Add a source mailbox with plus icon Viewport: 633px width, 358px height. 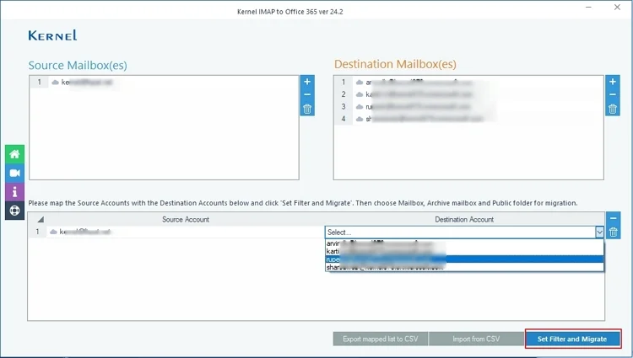(307, 82)
